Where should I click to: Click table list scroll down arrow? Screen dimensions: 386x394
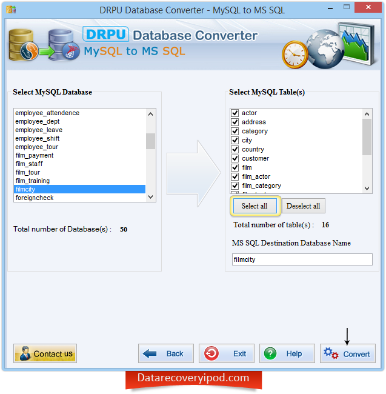coord(367,188)
